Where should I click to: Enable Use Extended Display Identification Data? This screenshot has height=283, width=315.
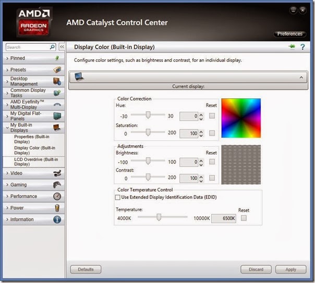(x=118, y=197)
